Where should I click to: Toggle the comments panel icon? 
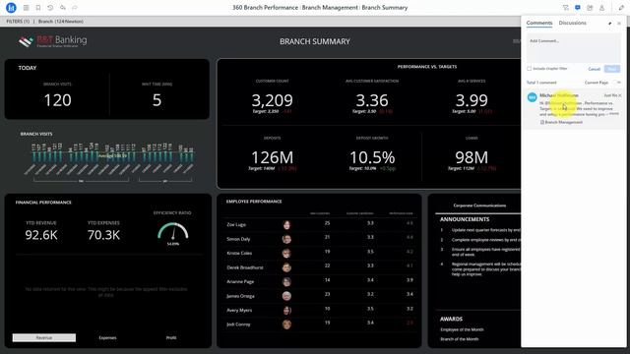click(578, 8)
